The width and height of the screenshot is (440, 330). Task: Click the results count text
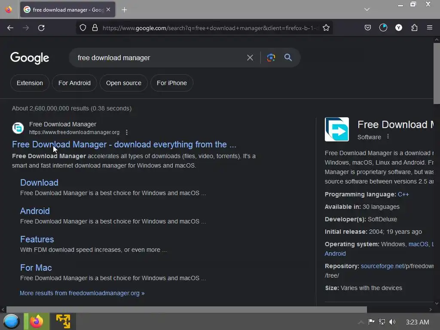(72, 108)
